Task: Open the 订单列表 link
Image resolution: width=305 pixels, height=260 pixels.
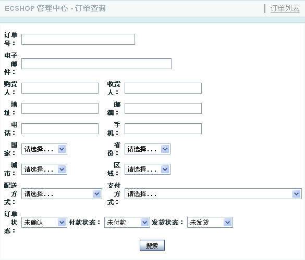Action: 285,8
